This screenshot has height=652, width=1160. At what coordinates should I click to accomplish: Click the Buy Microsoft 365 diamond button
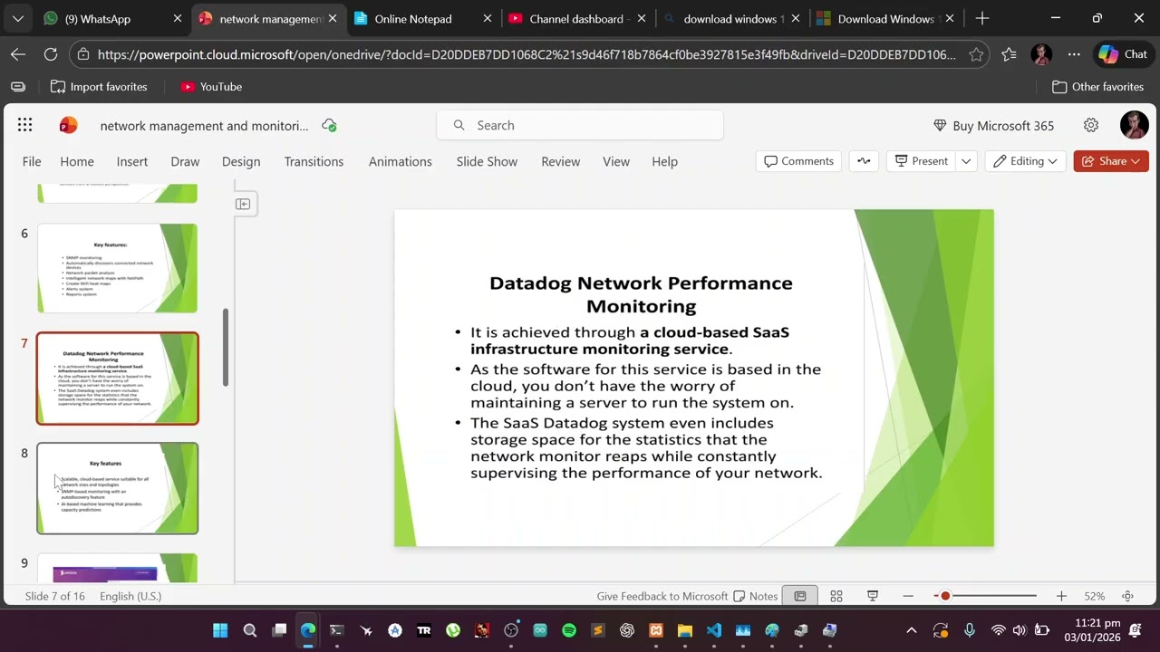coord(993,126)
